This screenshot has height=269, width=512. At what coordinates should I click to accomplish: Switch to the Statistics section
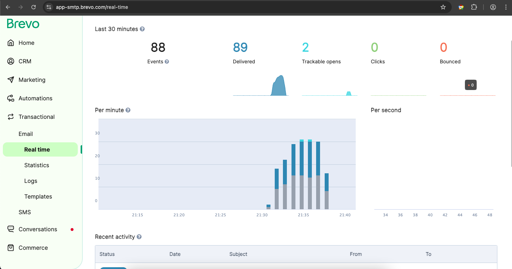click(x=36, y=165)
